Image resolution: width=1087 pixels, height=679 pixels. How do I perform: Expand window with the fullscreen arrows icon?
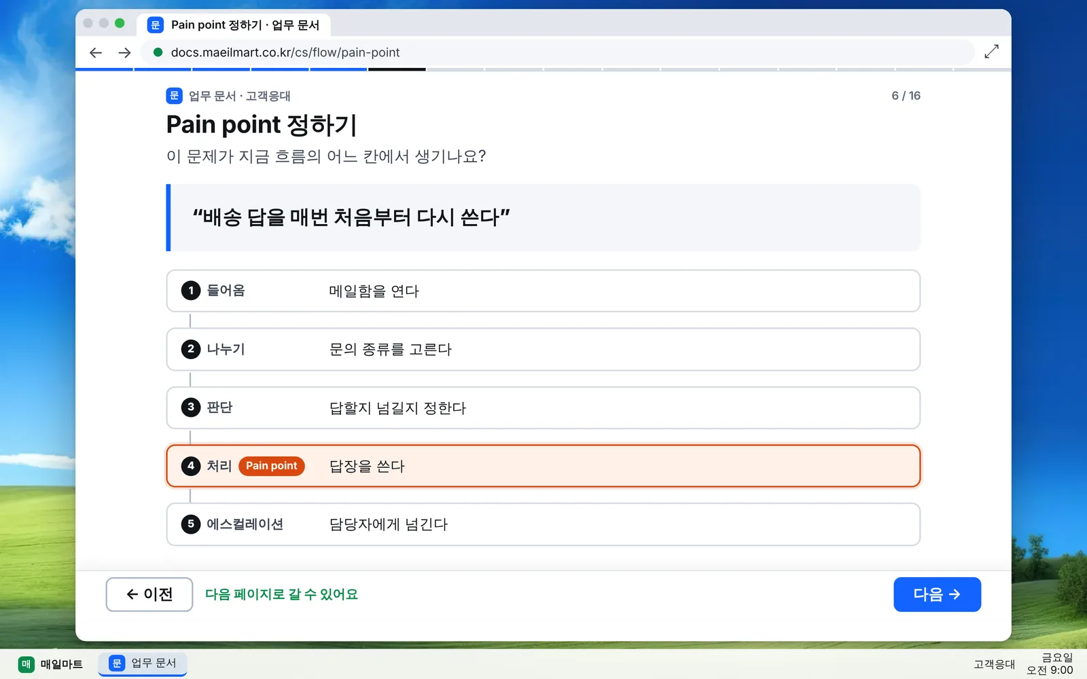[991, 52]
